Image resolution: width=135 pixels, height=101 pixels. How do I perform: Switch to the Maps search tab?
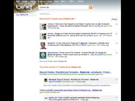56,1
